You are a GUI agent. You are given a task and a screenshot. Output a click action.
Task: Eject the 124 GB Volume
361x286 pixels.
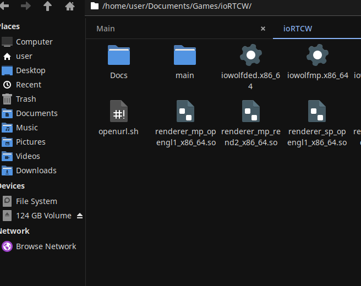(x=80, y=216)
